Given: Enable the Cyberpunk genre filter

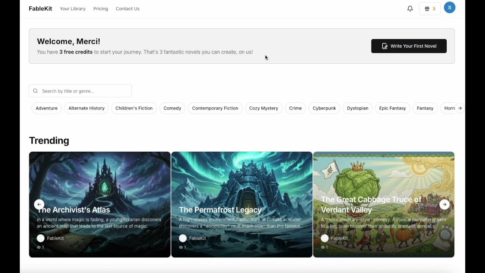Looking at the screenshot, I should (324, 108).
